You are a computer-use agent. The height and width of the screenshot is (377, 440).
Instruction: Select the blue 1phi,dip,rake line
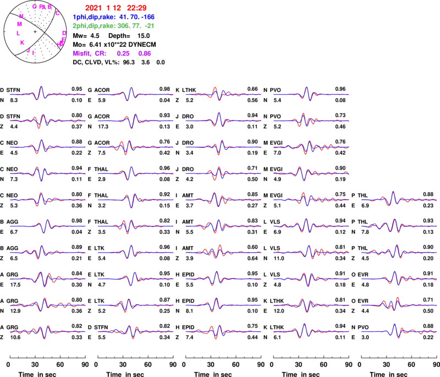point(114,17)
